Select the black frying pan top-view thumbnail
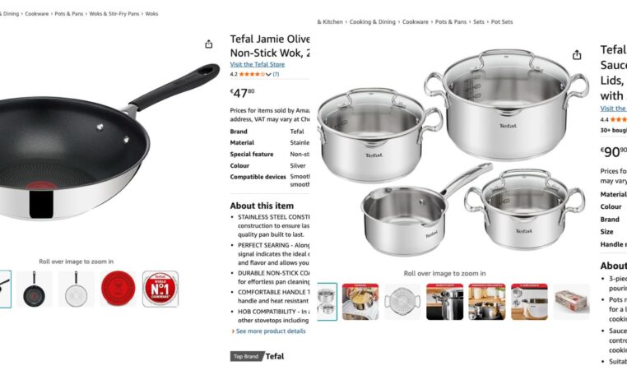 (35, 289)
